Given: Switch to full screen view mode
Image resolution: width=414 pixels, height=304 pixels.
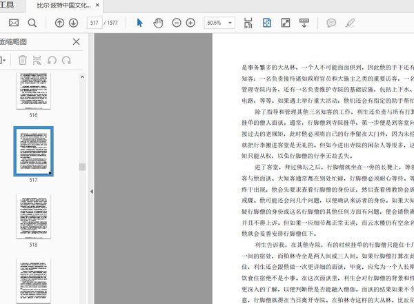Looking at the screenshot, I should pos(286,23).
